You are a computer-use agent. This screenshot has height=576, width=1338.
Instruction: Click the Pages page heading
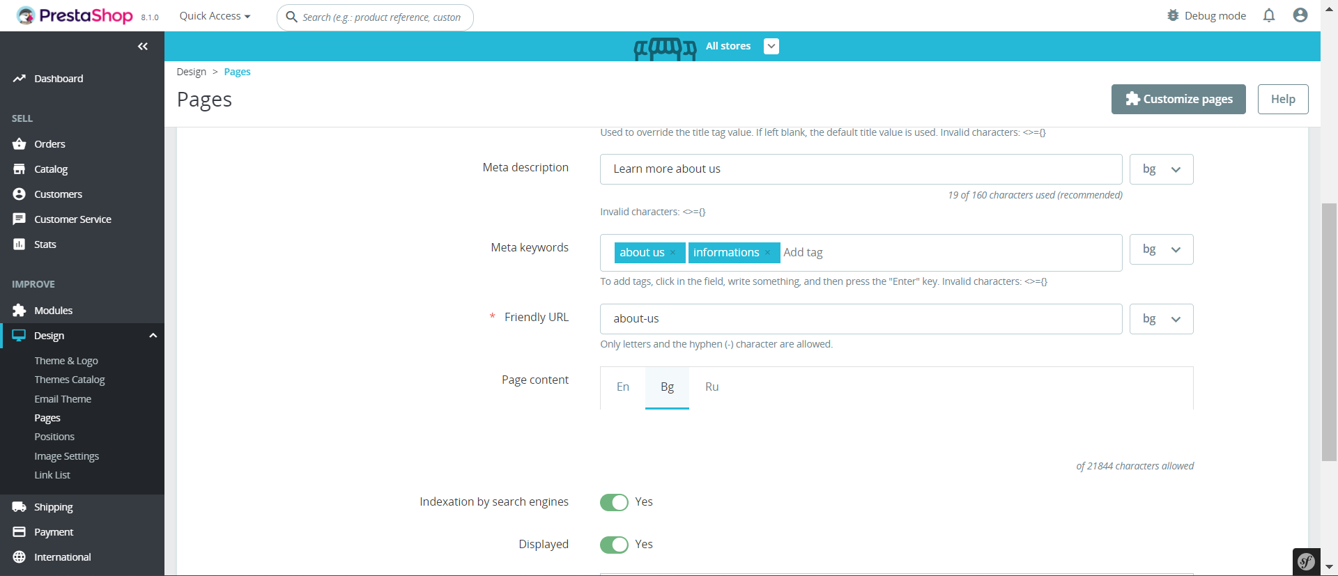(x=204, y=100)
